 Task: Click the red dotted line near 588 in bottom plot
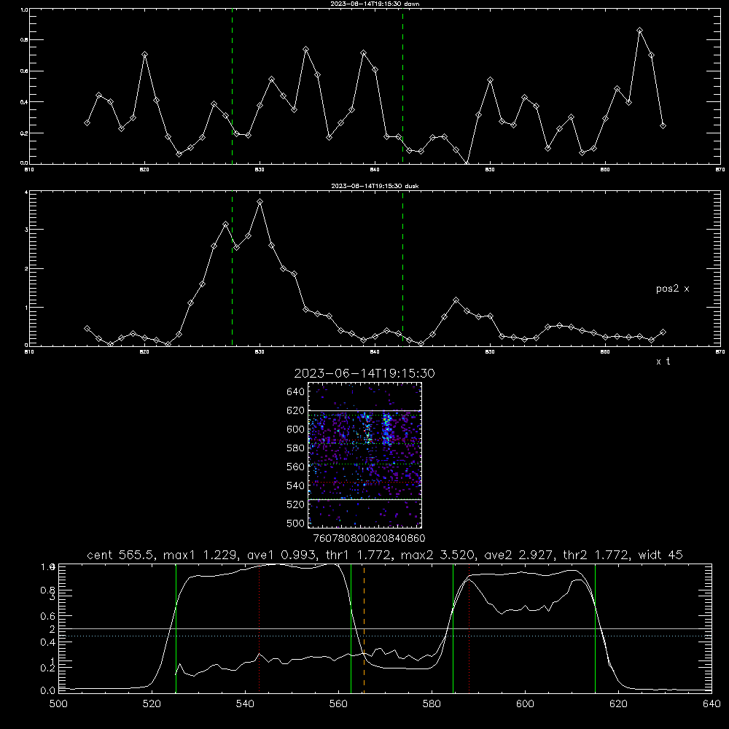click(469, 628)
